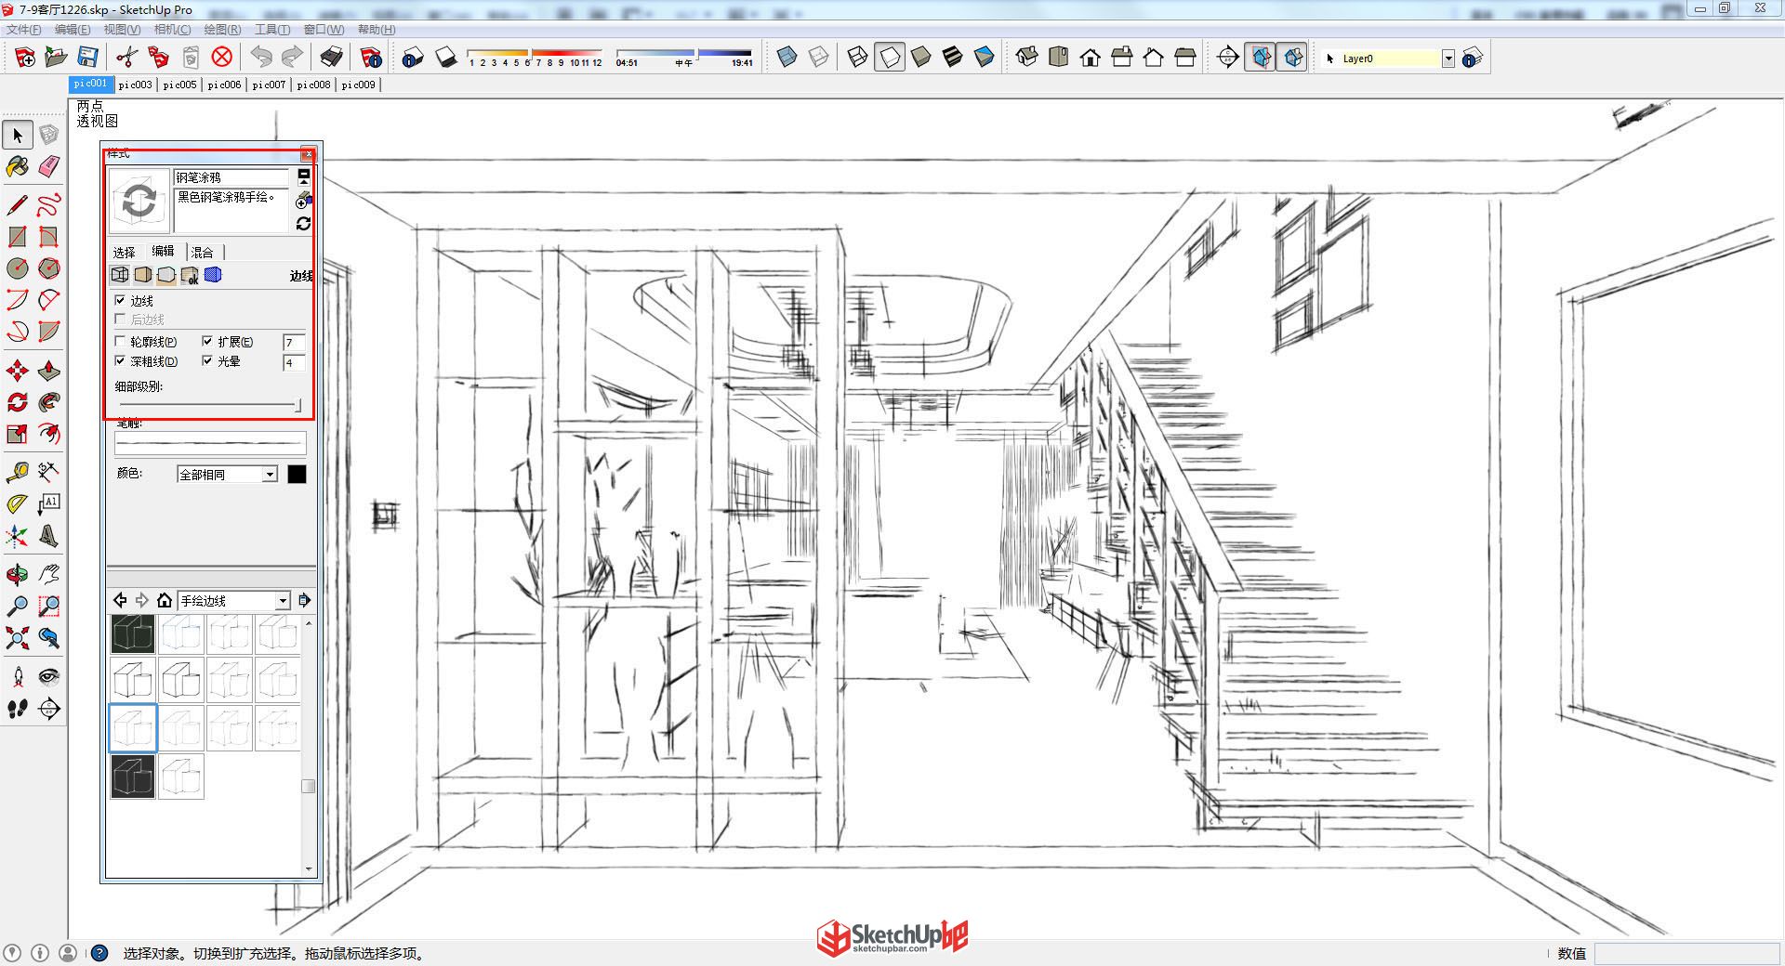Click the blue help question mark icon
1785x966 pixels.
[99, 953]
